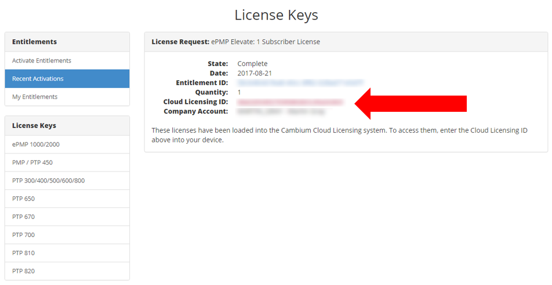
Task: Select PTP 810 in the sidebar
Action: 24,253
